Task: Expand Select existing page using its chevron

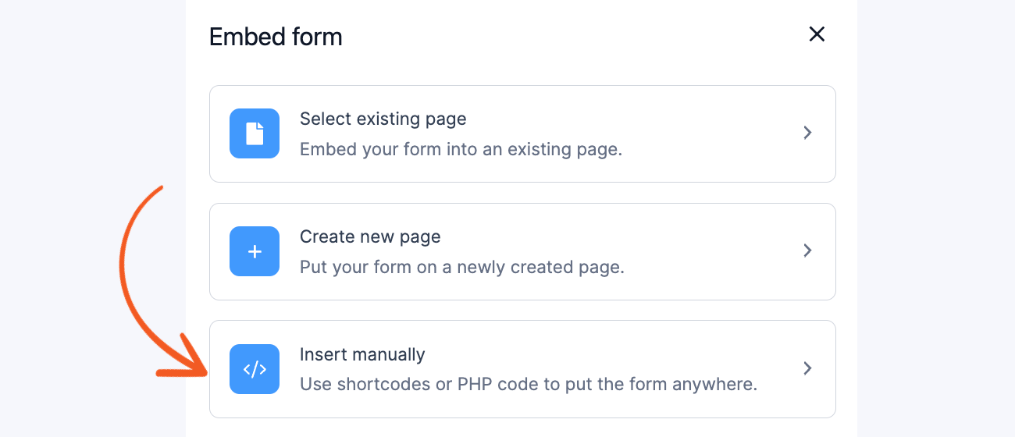Action: pyautogui.click(x=808, y=133)
